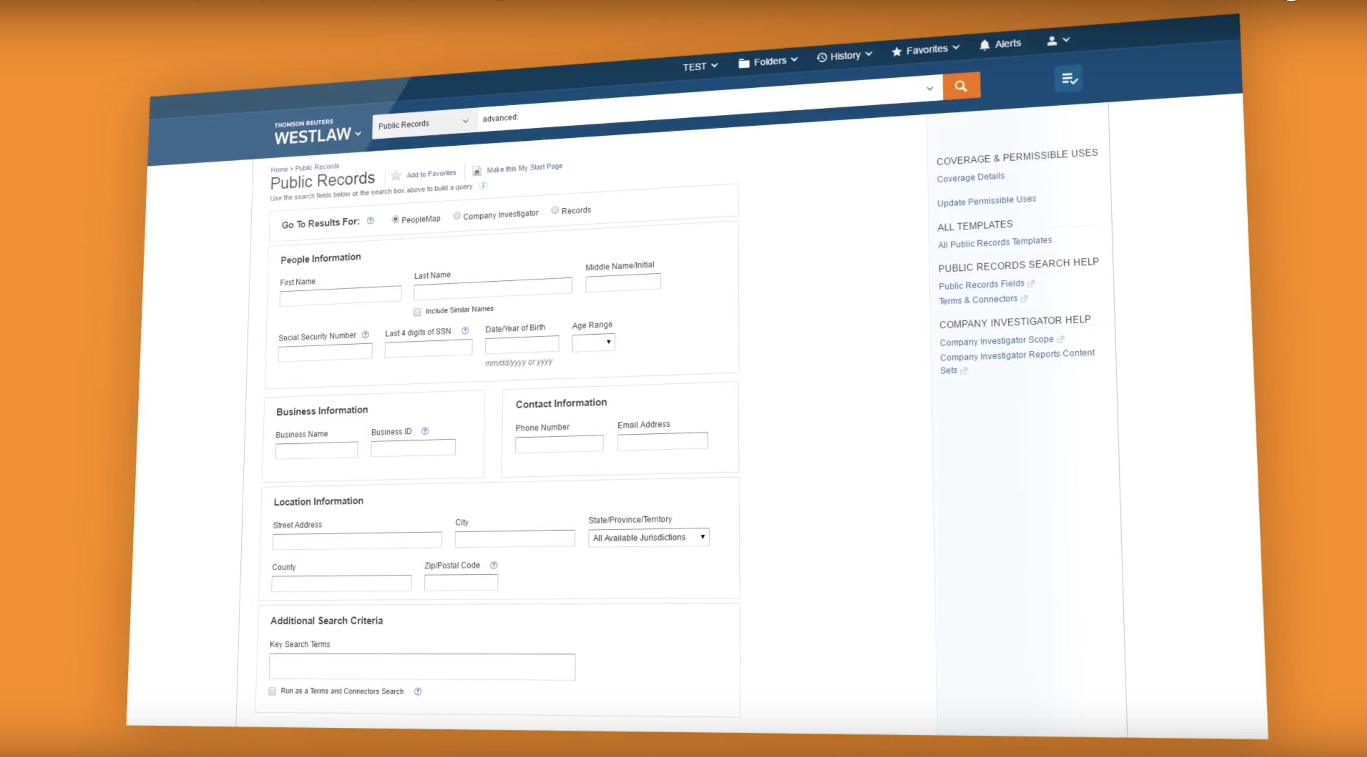This screenshot has width=1367, height=757.
Task: Open the Coverage Details link
Action: pos(970,177)
